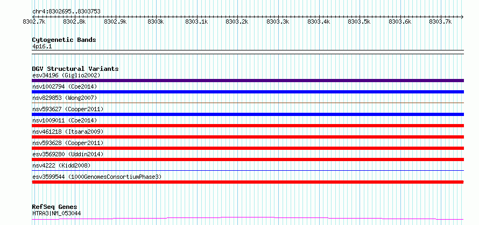Open variant nsv1002794 (Coe2014) label
Screen dimensions: 479x225
(x=65, y=86)
